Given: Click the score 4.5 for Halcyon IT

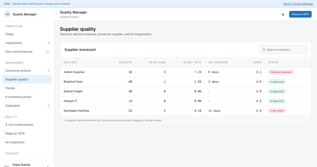Looking at the screenshot, I should (259, 101).
